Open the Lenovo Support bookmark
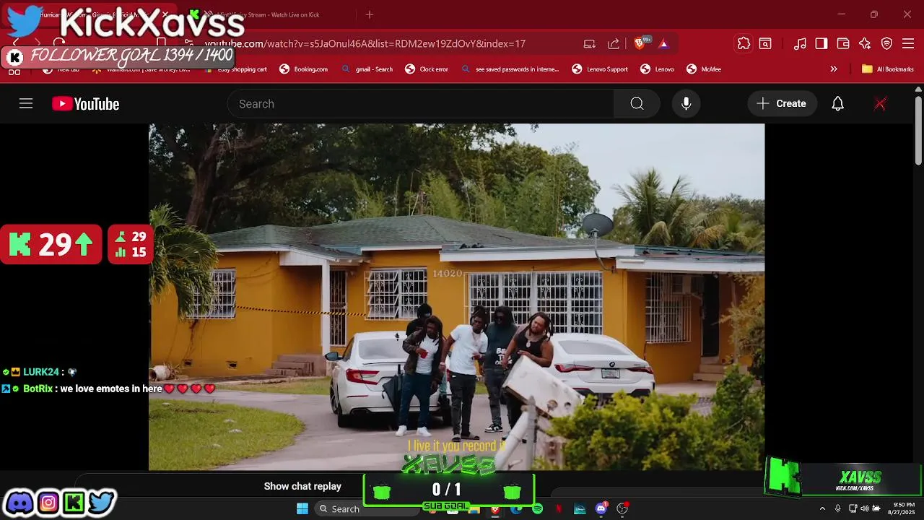Image resolution: width=924 pixels, height=520 pixels. pyautogui.click(x=600, y=69)
